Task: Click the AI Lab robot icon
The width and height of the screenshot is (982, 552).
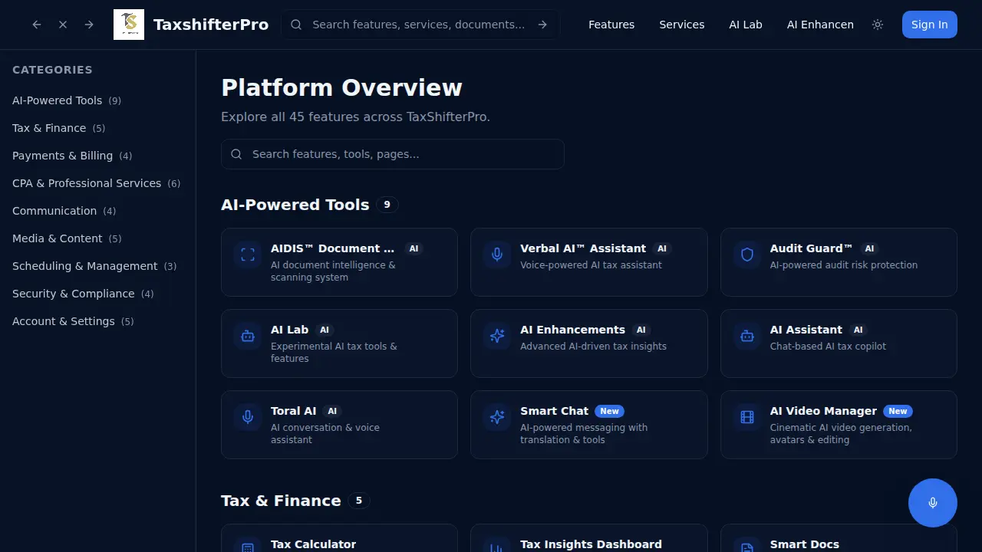Action: click(248, 336)
